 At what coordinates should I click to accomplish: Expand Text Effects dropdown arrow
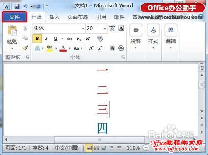pos(42,48)
